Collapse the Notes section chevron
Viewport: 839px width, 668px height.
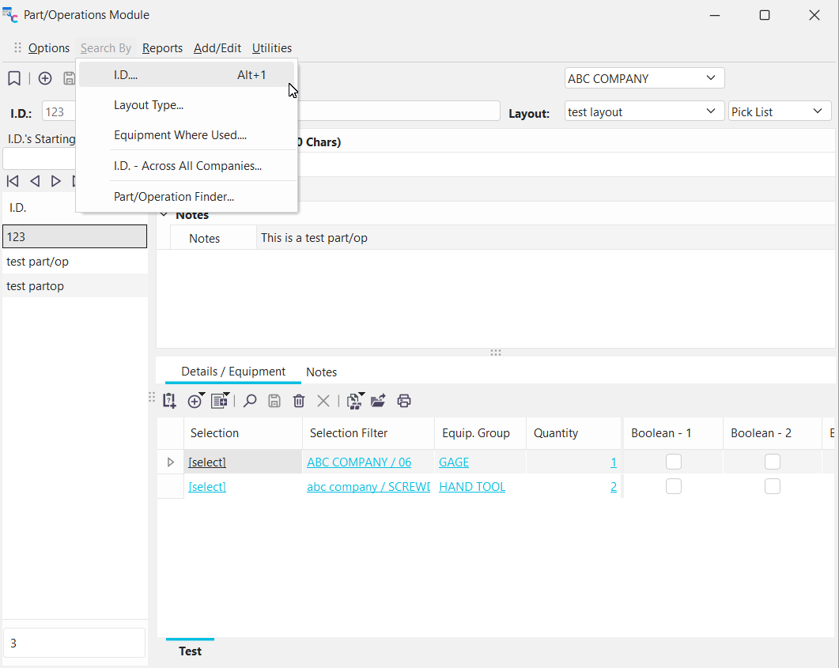[x=164, y=215]
